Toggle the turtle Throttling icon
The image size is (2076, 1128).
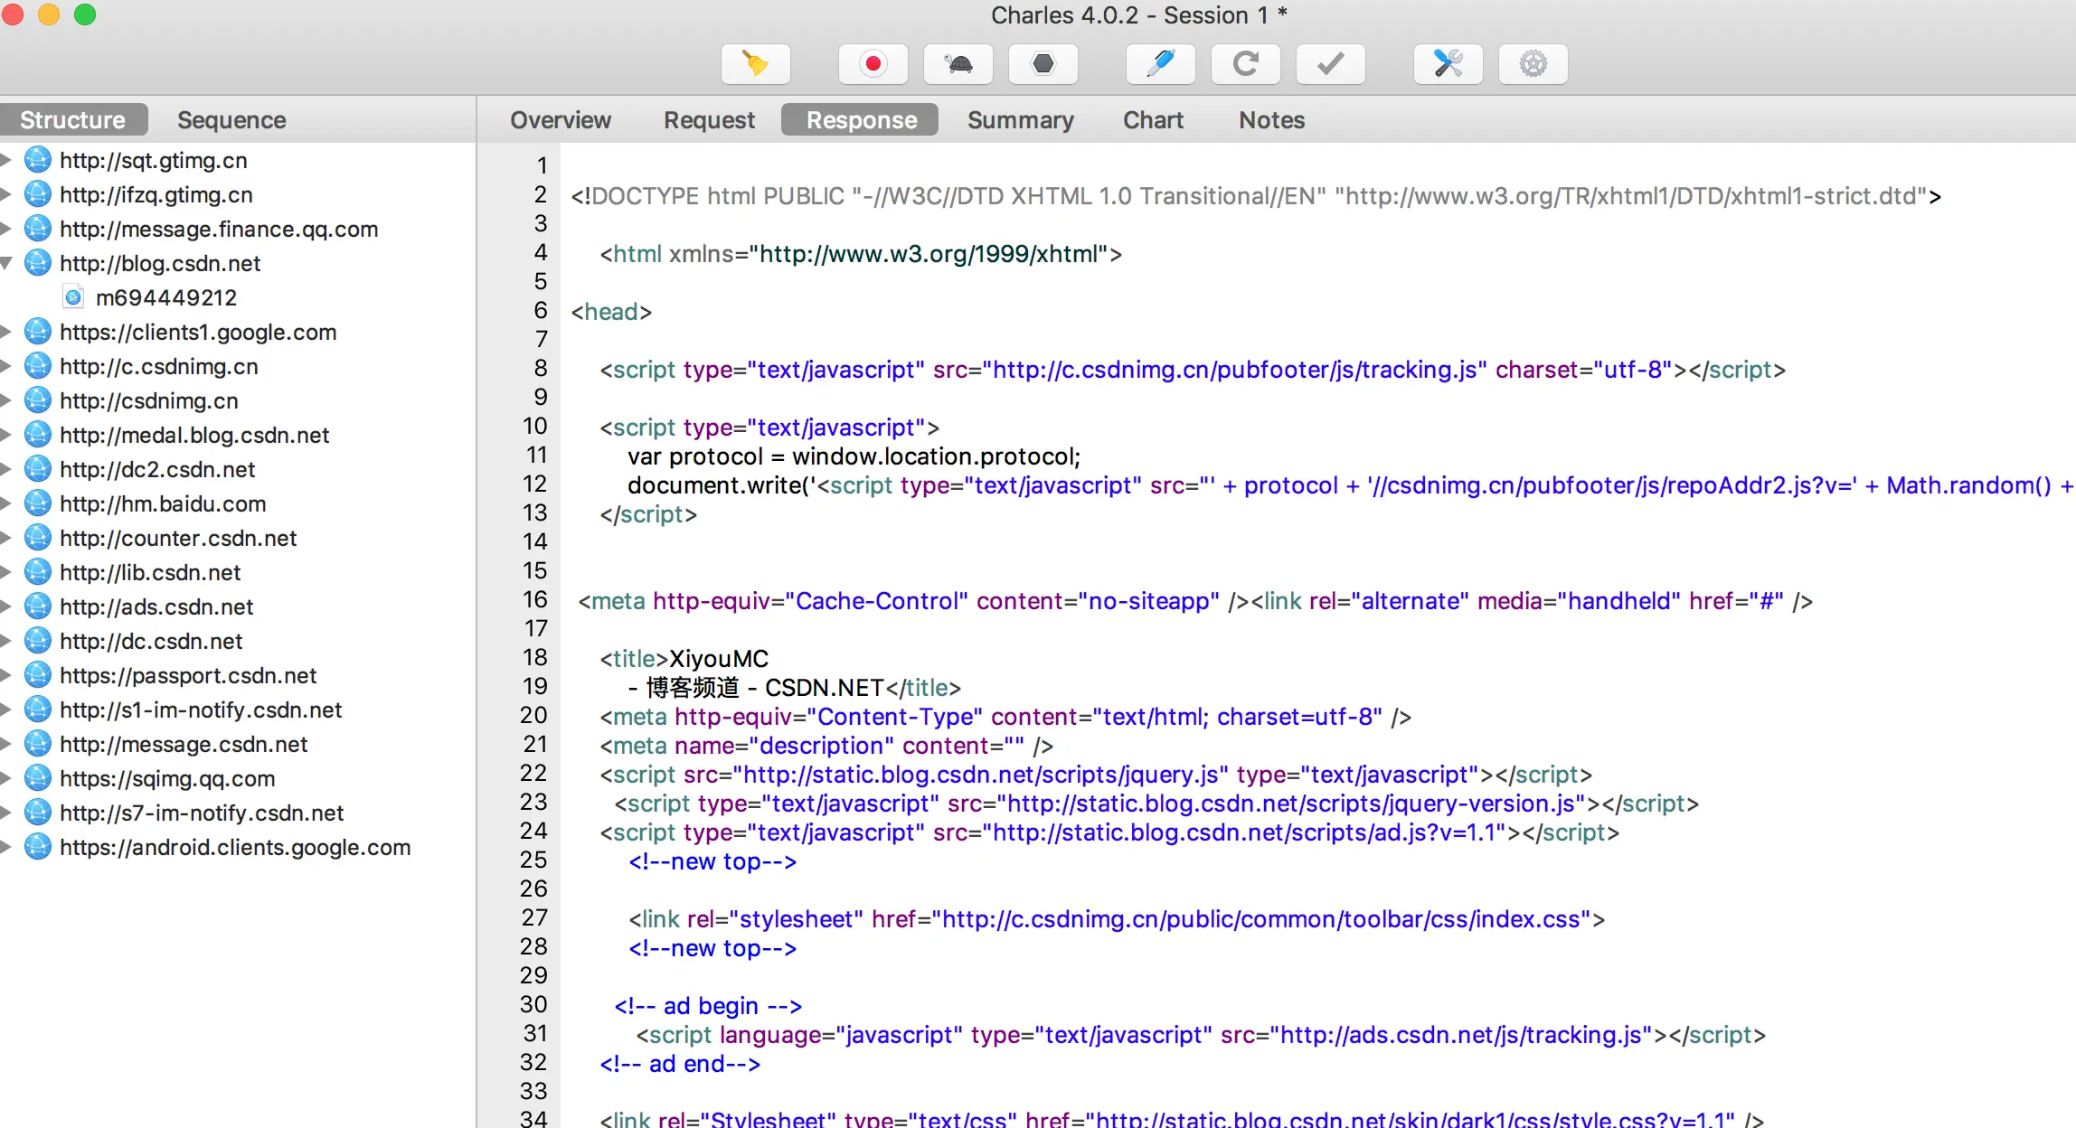[958, 64]
